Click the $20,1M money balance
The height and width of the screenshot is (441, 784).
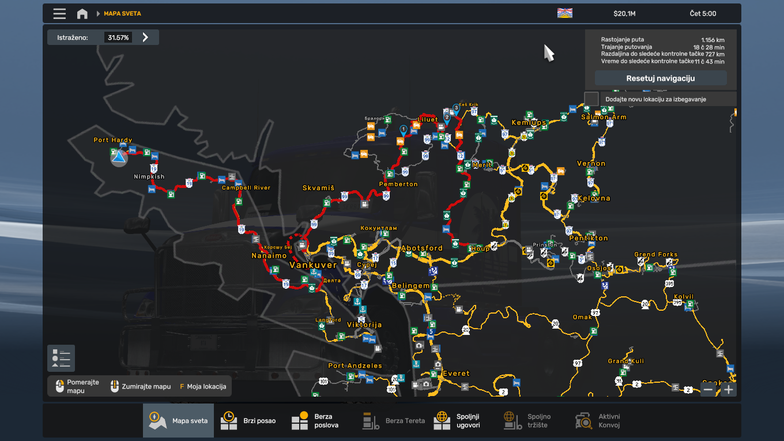624,13
